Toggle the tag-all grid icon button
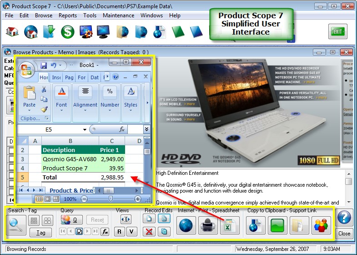 (34, 220)
